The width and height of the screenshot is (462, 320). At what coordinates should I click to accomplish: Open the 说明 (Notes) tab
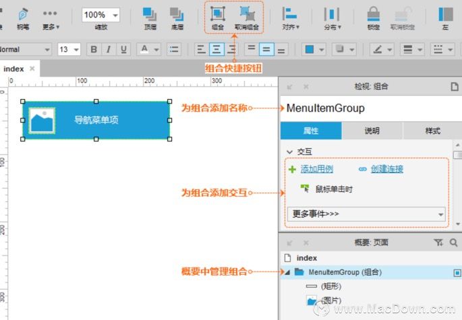click(372, 131)
